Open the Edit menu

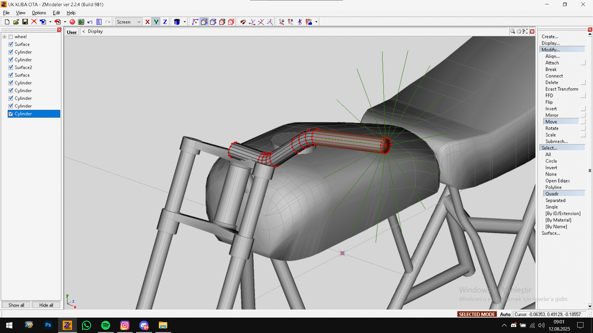point(56,13)
